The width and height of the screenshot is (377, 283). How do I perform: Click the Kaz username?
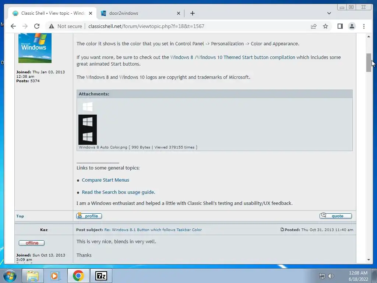(44, 230)
